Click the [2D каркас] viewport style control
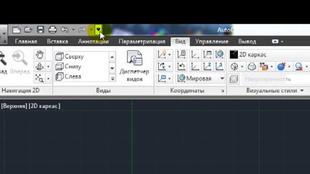Image resolution: width=310 pixels, height=174 pixels. point(45,106)
